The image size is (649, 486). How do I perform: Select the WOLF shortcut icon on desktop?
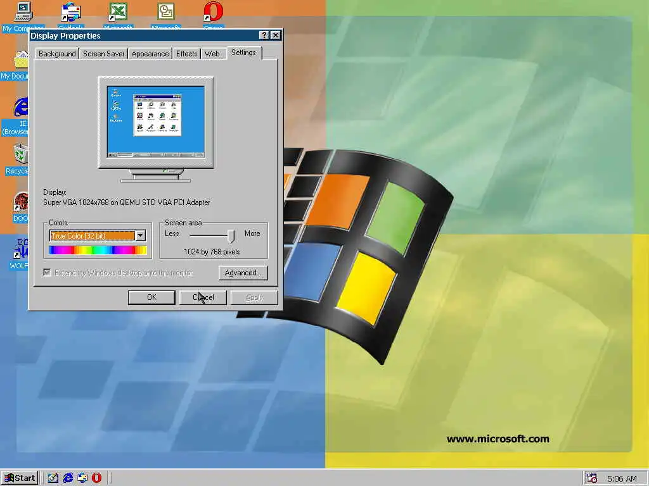21,249
